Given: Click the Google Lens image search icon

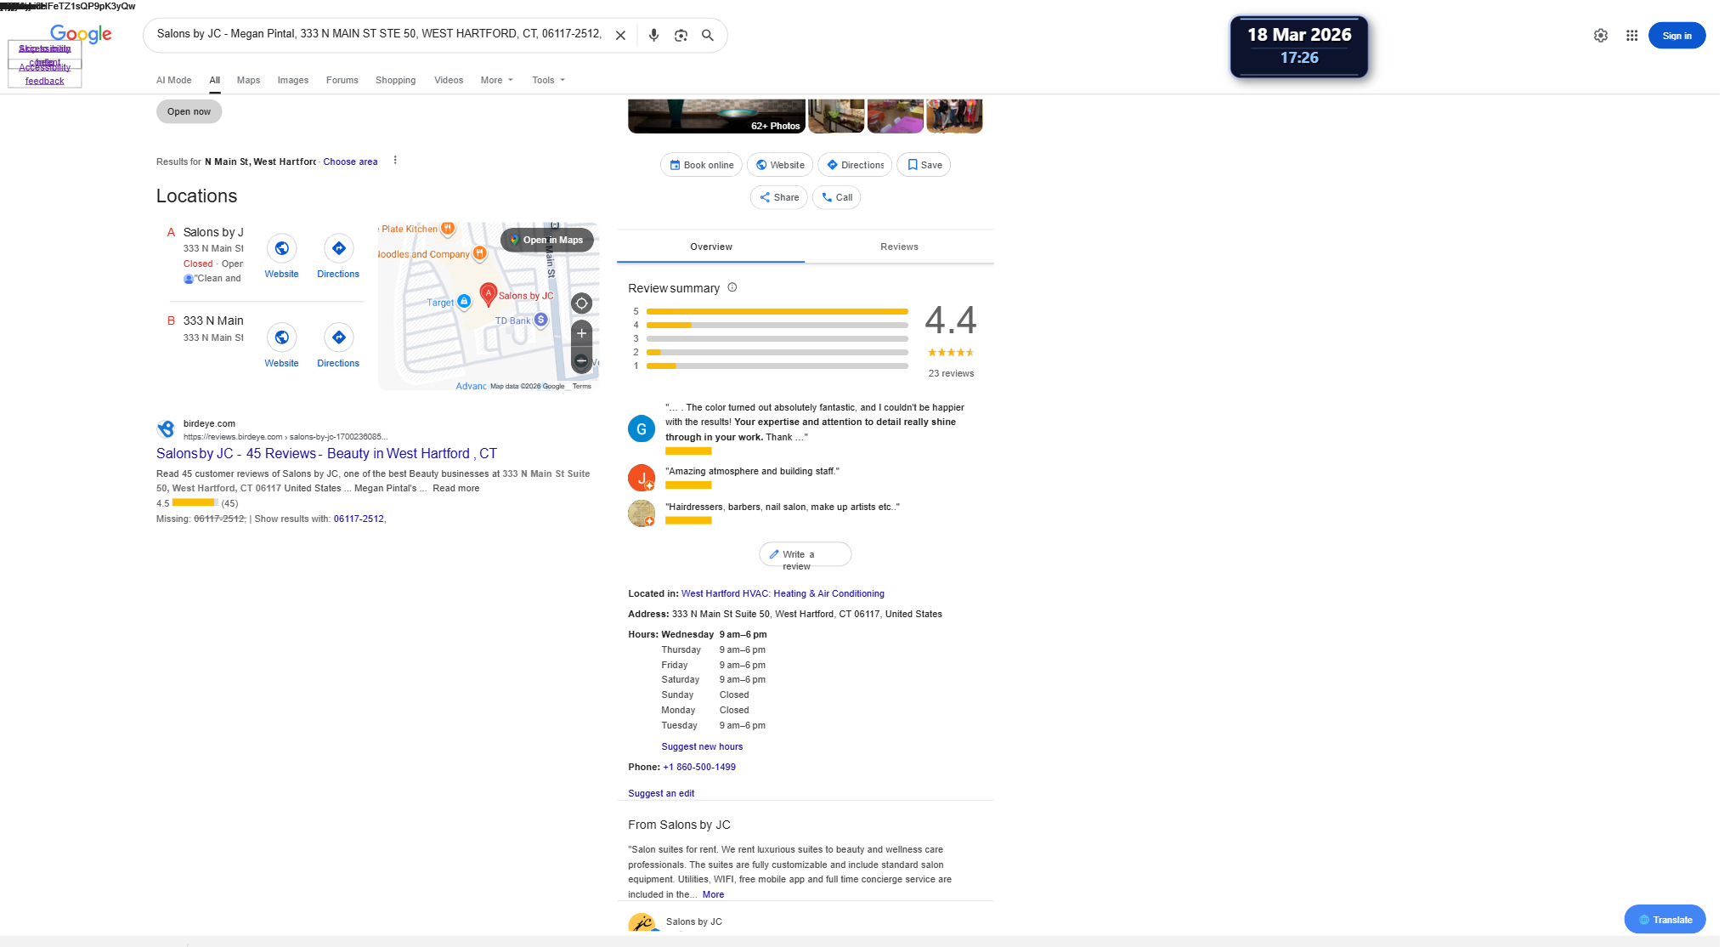Looking at the screenshot, I should (681, 36).
